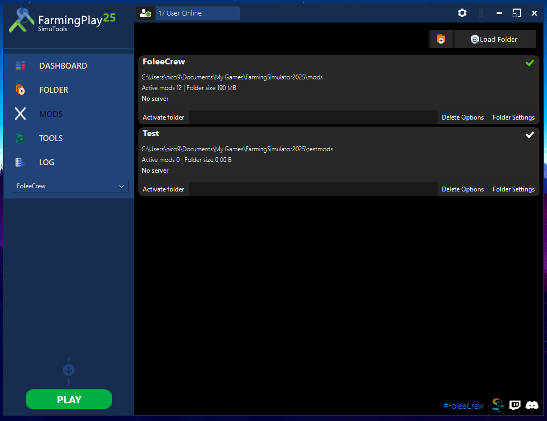
Task: Click the orange add-folder icon
Action: [441, 39]
